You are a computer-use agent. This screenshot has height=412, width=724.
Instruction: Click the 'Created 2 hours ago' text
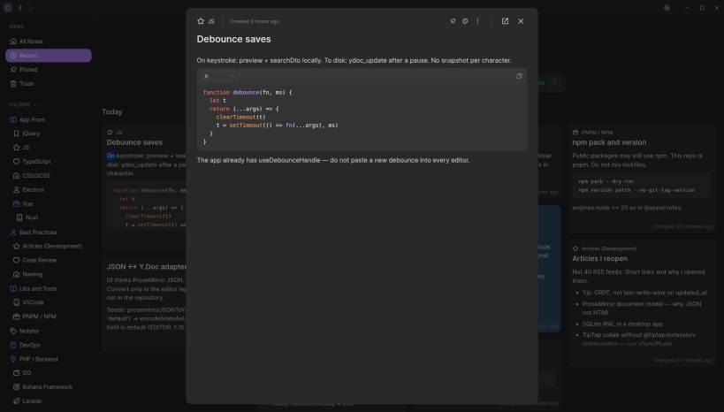pos(255,21)
